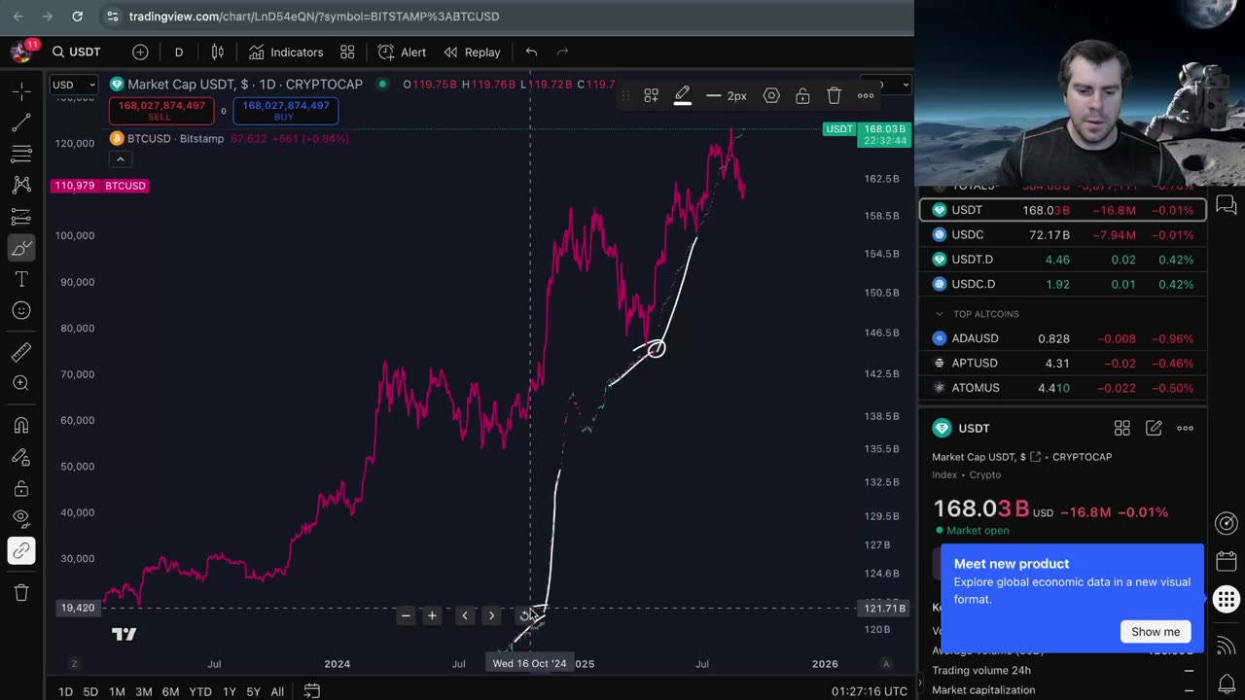Viewport: 1245px width, 700px height.
Task: Open drawing settings hexagon icon
Action: coord(771,95)
